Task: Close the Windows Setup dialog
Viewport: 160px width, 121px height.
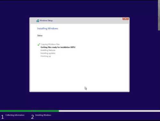Action: [125, 19]
